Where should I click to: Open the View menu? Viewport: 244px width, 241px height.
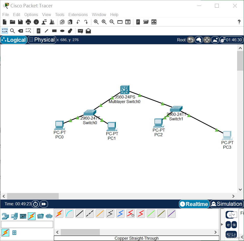click(46, 15)
